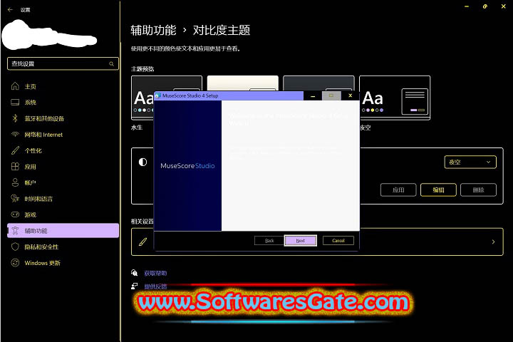Viewport: 513px width, 342px height.
Task: Click the pen icon in related settings row
Action: click(x=142, y=242)
